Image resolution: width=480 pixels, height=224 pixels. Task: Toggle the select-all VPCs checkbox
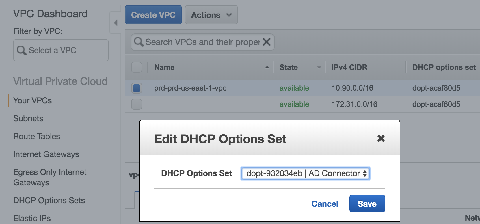pyautogui.click(x=137, y=67)
